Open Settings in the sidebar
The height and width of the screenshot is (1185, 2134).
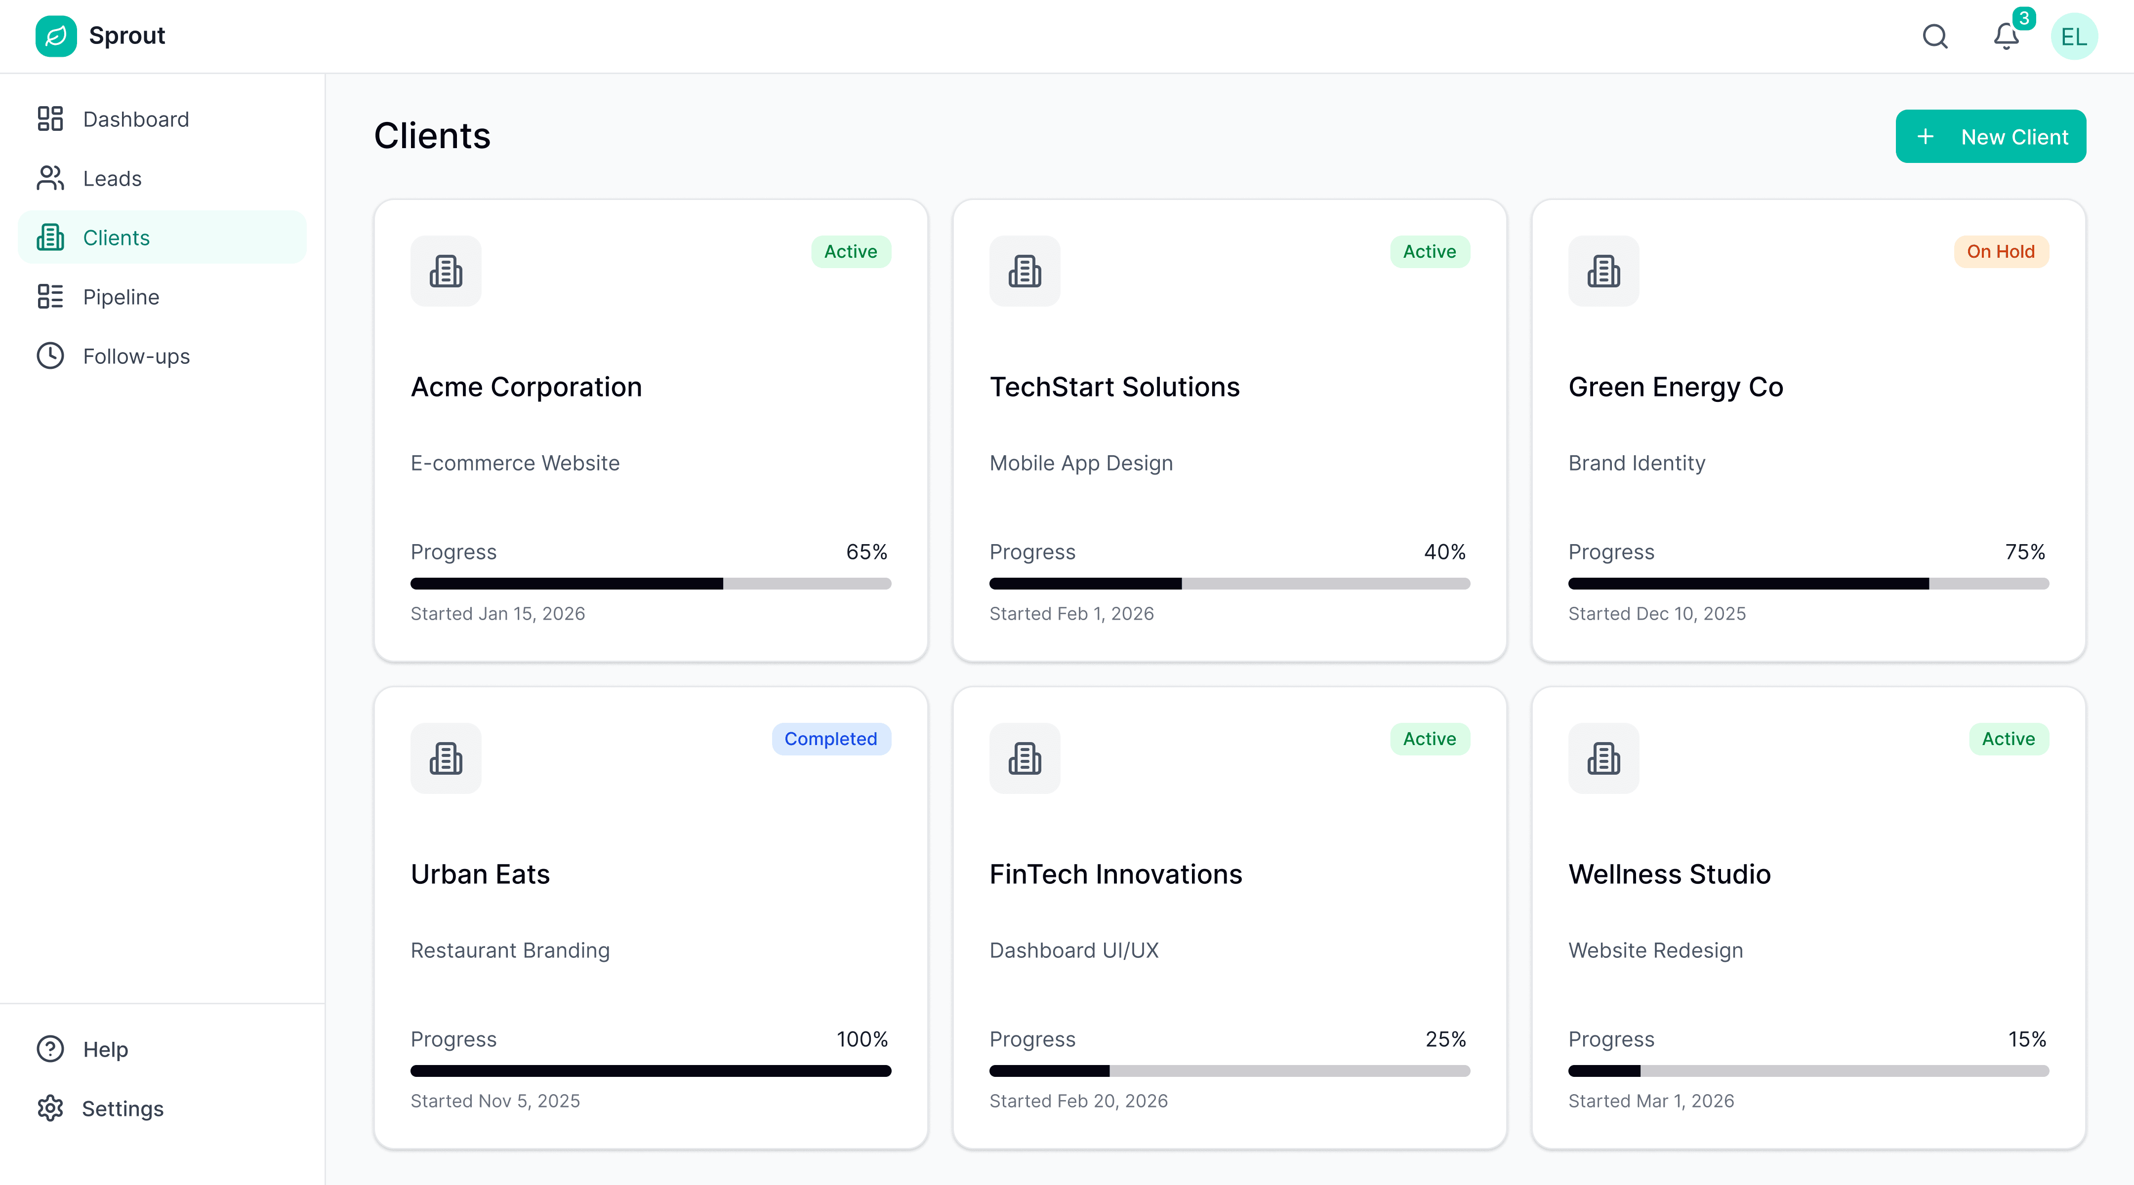pos(123,1108)
